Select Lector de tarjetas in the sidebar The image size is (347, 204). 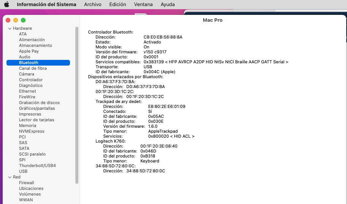click(x=37, y=120)
